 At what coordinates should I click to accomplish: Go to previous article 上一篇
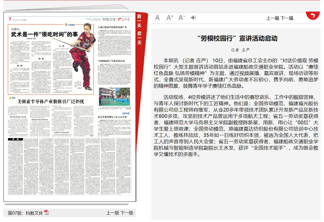click(x=272, y=18)
